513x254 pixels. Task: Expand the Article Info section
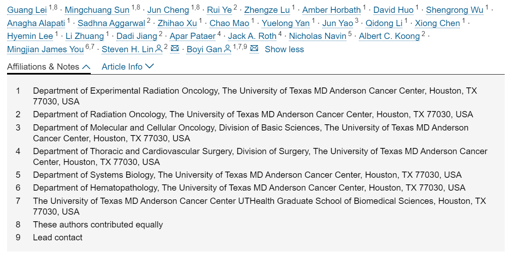click(128, 67)
